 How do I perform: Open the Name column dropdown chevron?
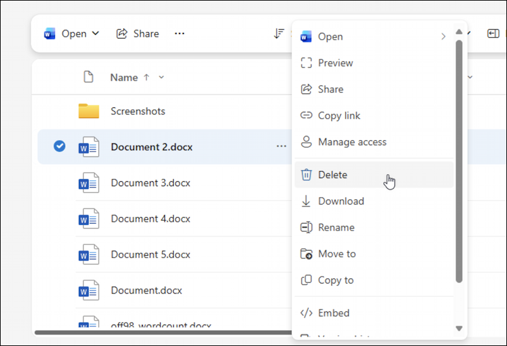161,78
